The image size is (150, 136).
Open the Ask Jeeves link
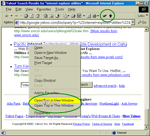129,104
